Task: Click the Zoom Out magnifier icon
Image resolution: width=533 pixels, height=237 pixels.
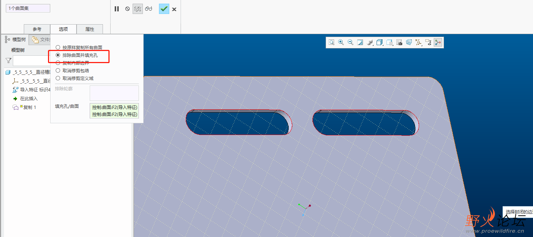Action: (351, 43)
